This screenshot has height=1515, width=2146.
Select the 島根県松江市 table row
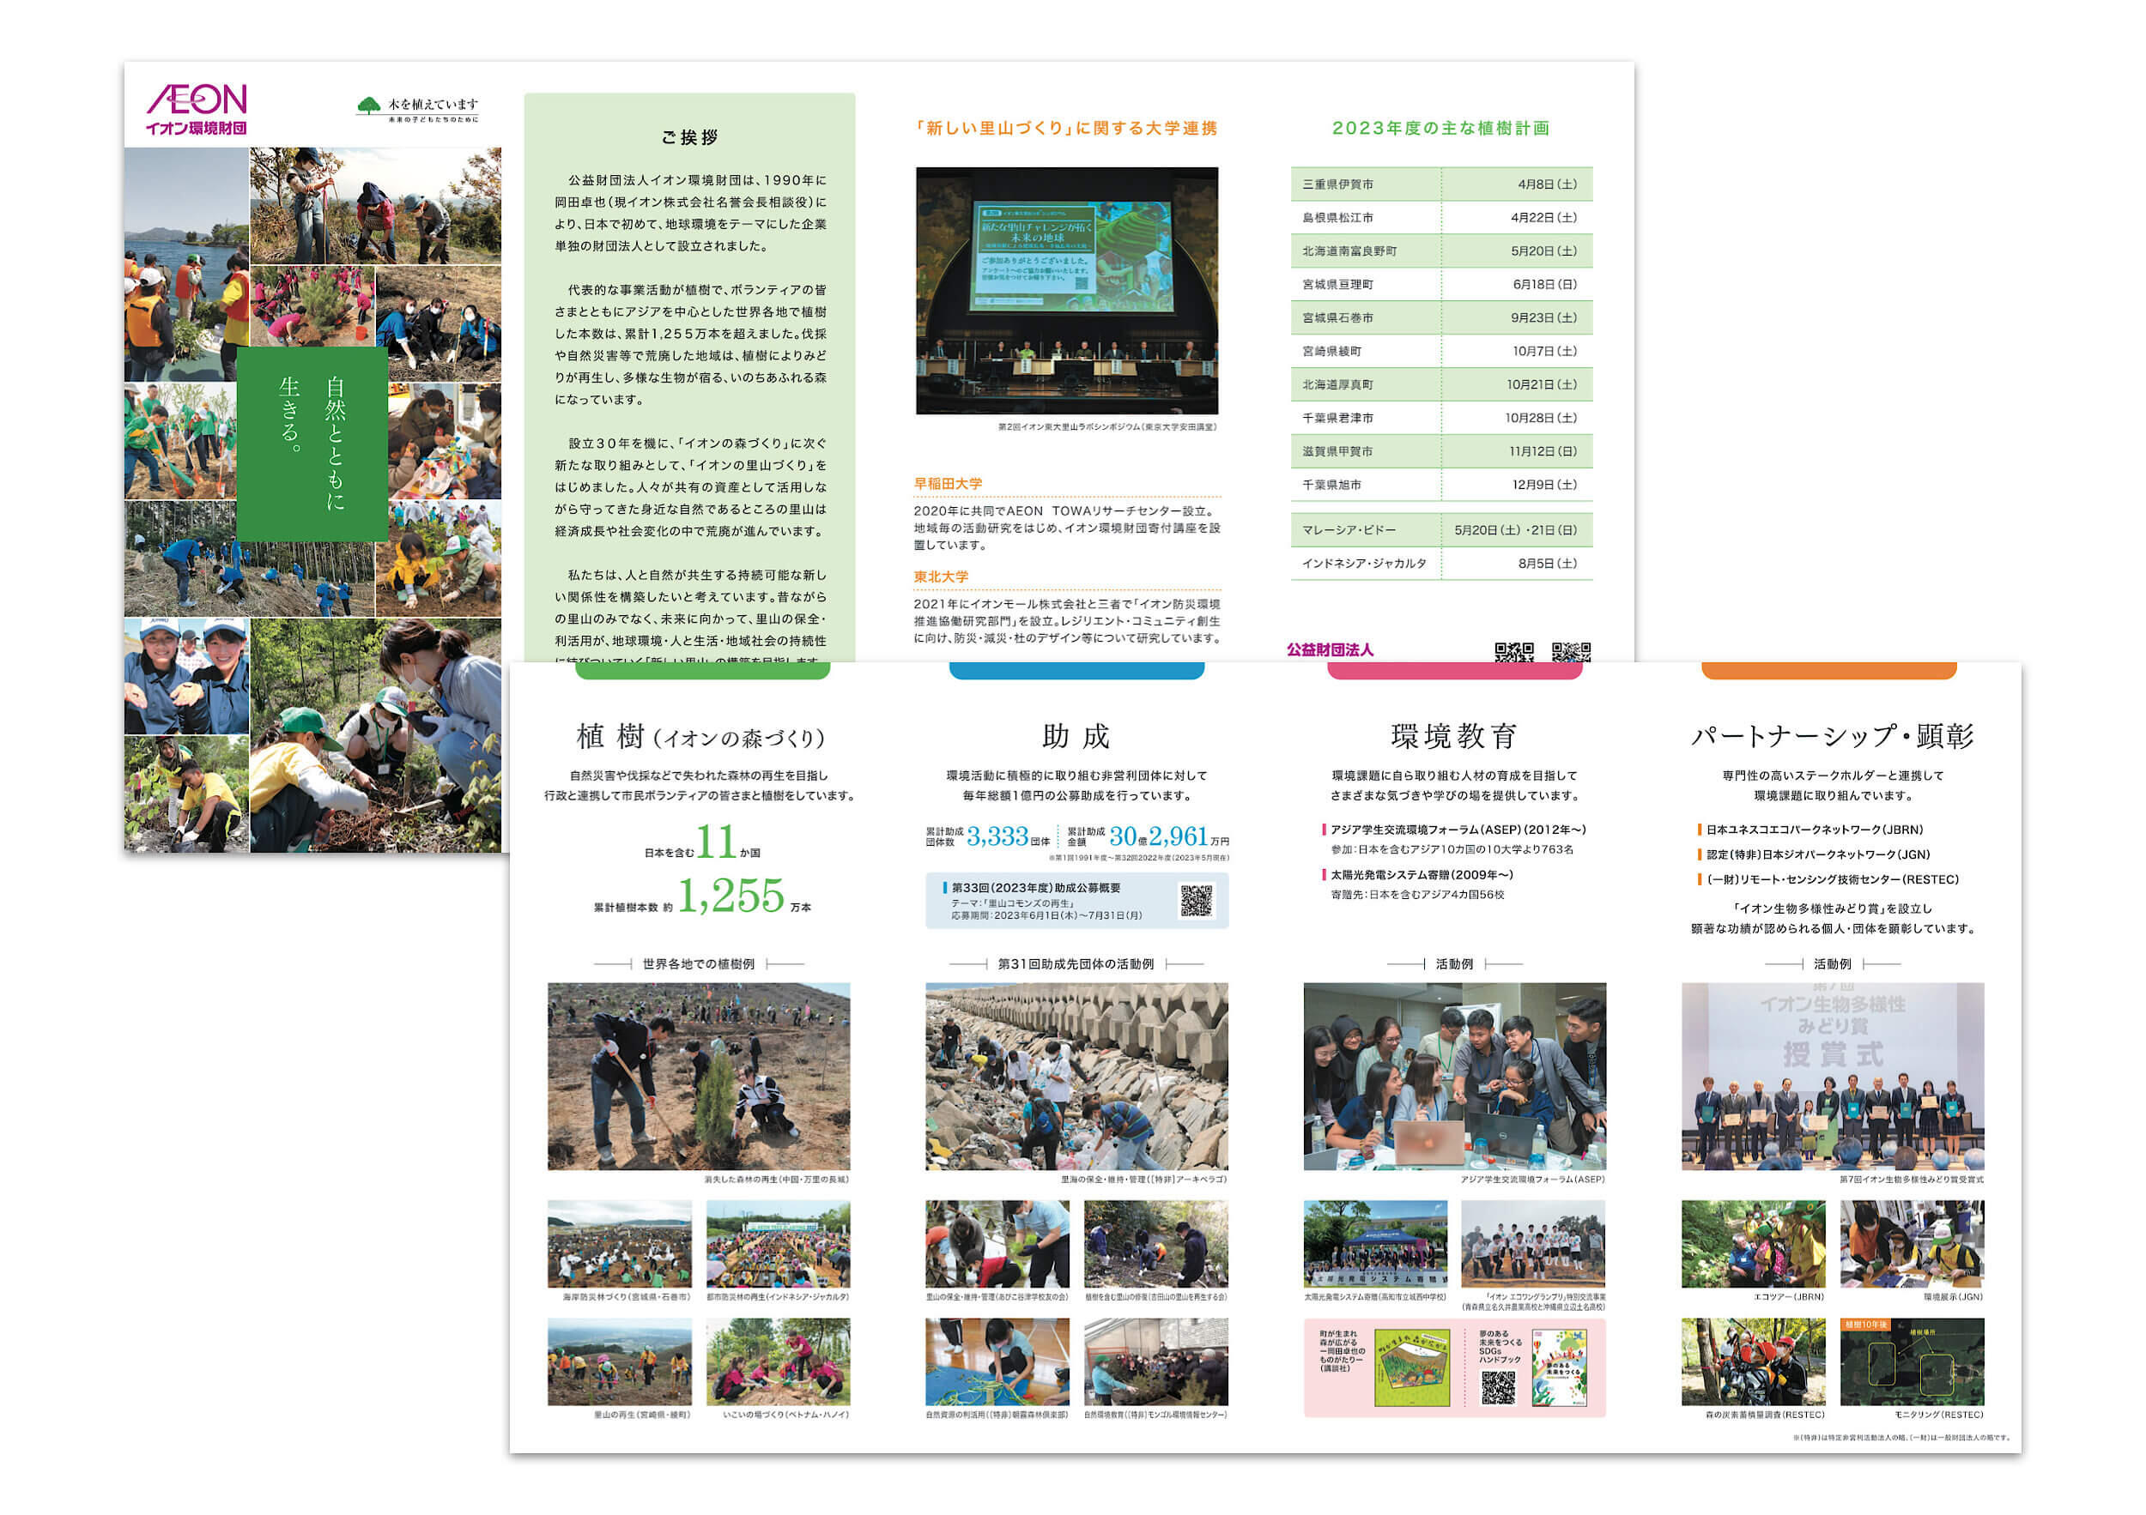(x=1441, y=218)
